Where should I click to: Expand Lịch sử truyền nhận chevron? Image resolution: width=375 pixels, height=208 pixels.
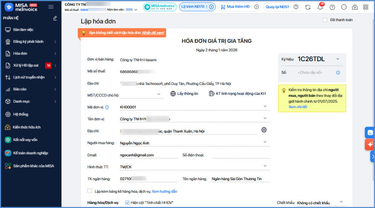(55, 78)
